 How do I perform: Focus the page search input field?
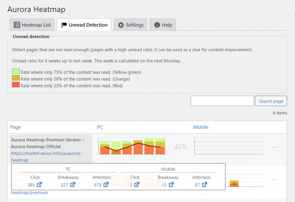222,101
